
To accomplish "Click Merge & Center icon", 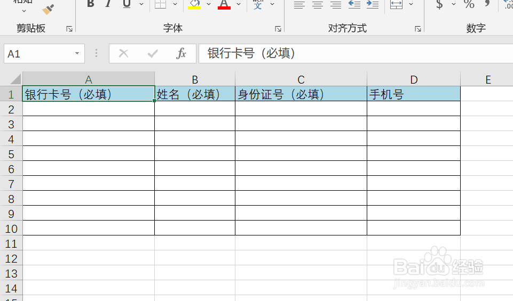I will pos(396,4).
